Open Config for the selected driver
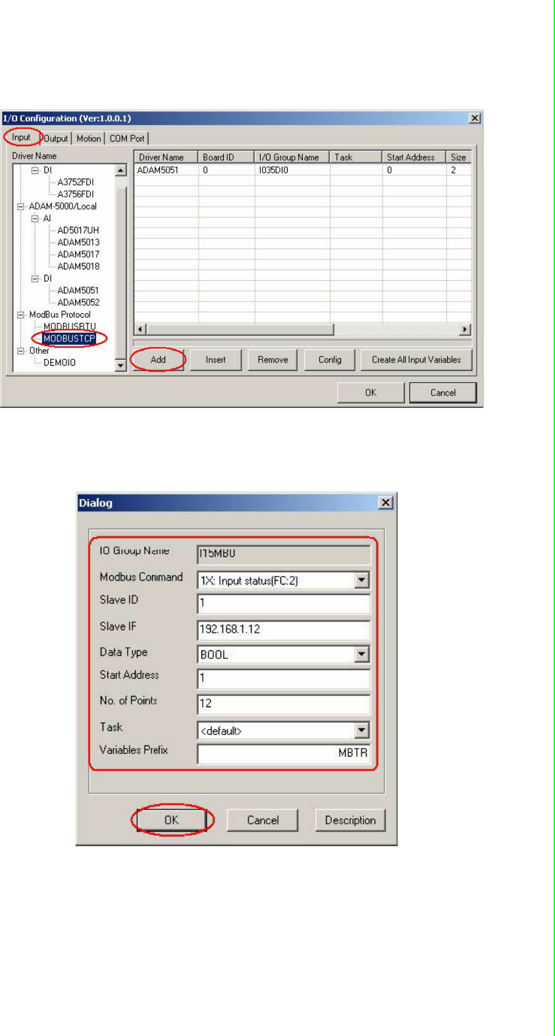The image size is (555, 1036). (x=330, y=360)
